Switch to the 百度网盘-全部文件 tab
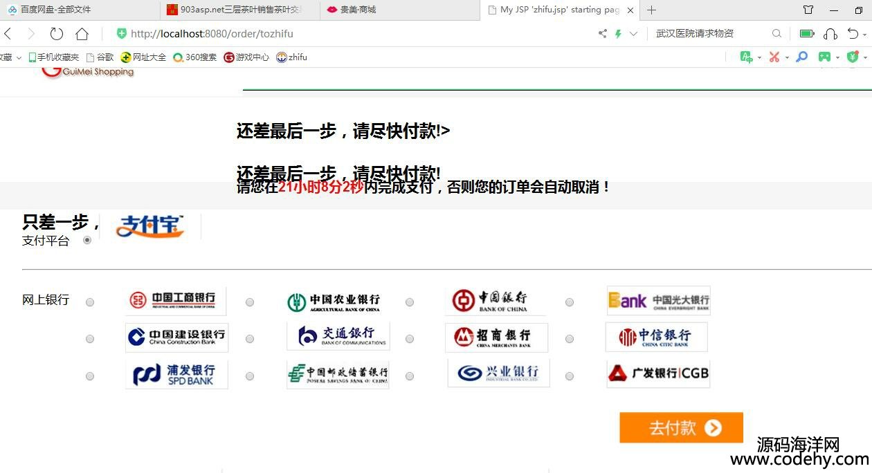The width and height of the screenshot is (872, 473). click(x=80, y=10)
